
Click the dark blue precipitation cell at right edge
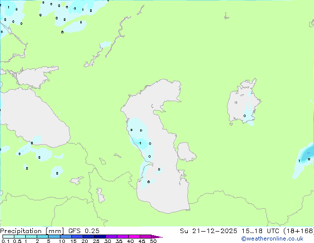pyautogui.click(x=308, y=154)
